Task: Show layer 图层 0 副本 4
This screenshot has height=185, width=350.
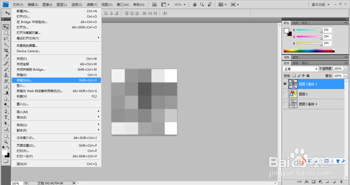Action: point(285,104)
